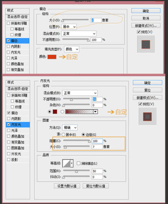Open 混合选项:自定 in the 描边 dialog

pos(17,17)
